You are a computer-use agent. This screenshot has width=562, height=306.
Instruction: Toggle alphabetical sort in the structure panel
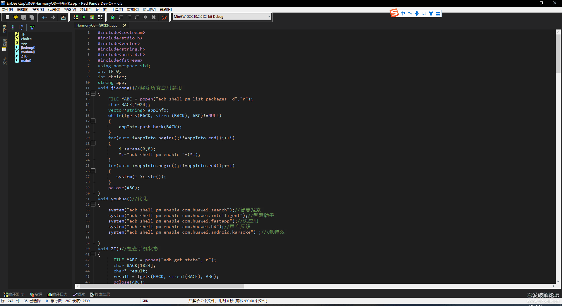coord(21,27)
